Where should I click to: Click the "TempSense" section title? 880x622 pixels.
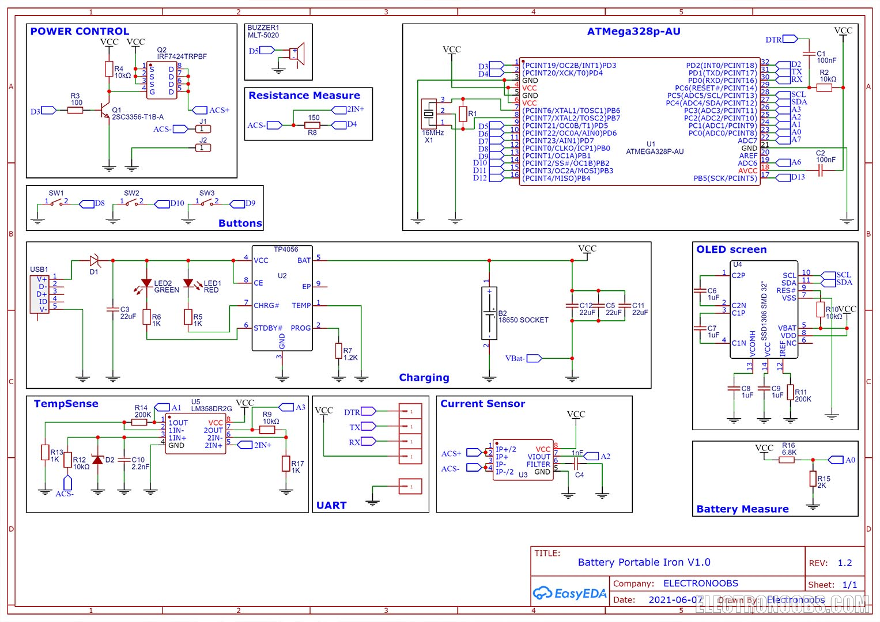(66, 404)
